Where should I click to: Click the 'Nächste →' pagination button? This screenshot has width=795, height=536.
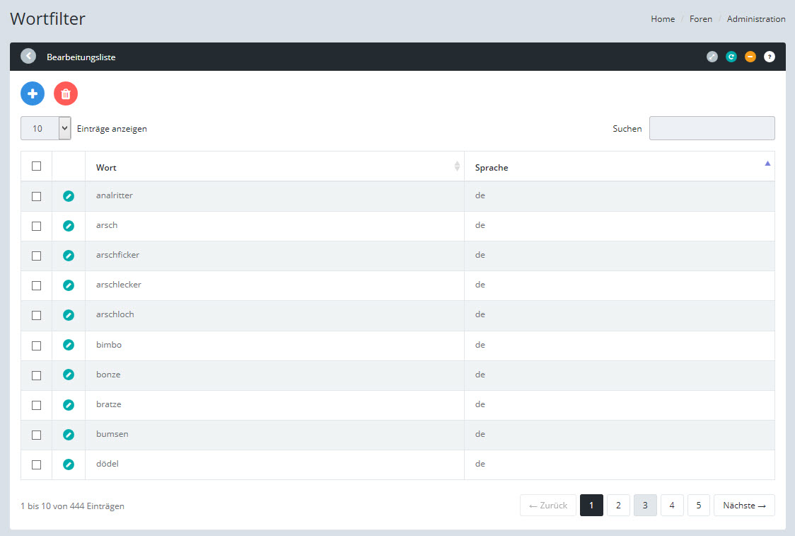coord(744,506)
